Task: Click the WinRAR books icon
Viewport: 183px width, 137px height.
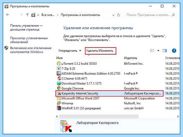Action: point(59,108)
